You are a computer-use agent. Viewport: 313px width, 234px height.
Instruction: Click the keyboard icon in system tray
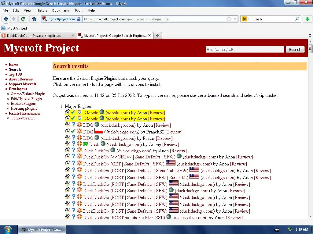(x=277, y=230)
